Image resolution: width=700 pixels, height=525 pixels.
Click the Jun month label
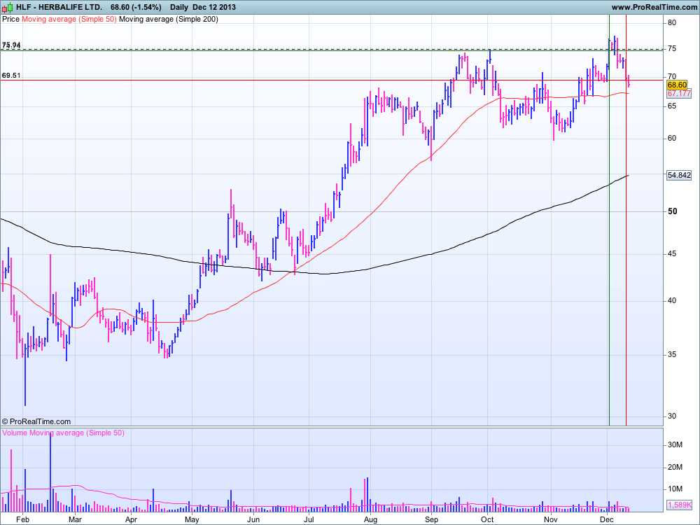[253, 519]
